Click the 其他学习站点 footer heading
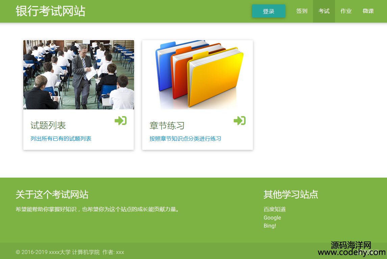387x259 pixels. point(291,194)
